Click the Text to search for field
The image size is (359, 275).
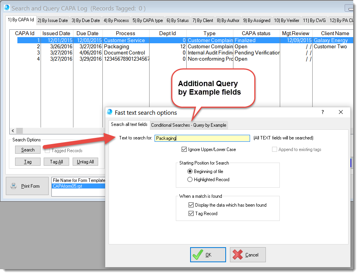202,138
